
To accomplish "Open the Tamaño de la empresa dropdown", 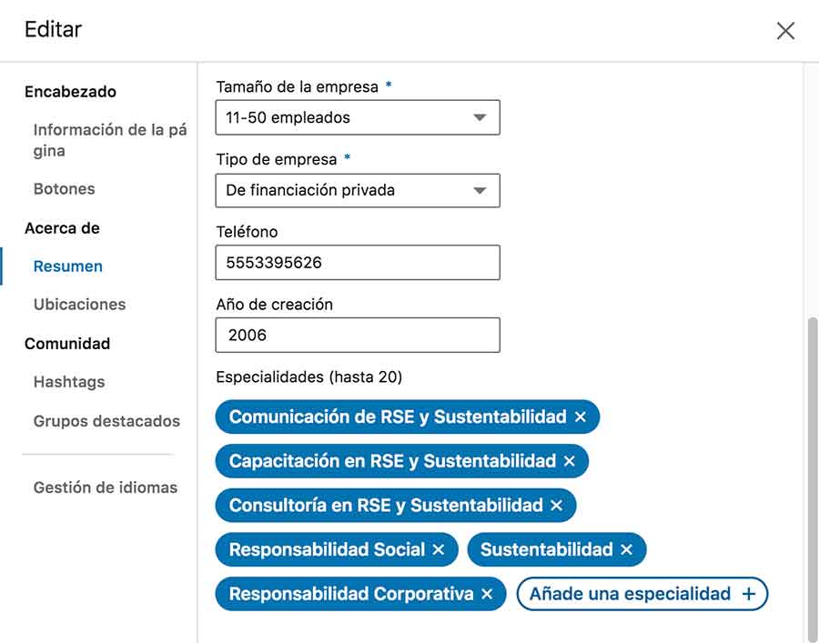I will coord(358,117).
